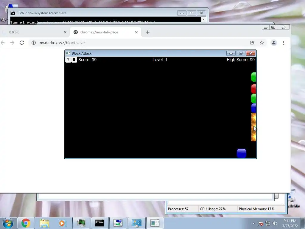View site information icon in address bar
Image resolution: width=305 pixels, height=229 pixels.
(x=34, y=43)
